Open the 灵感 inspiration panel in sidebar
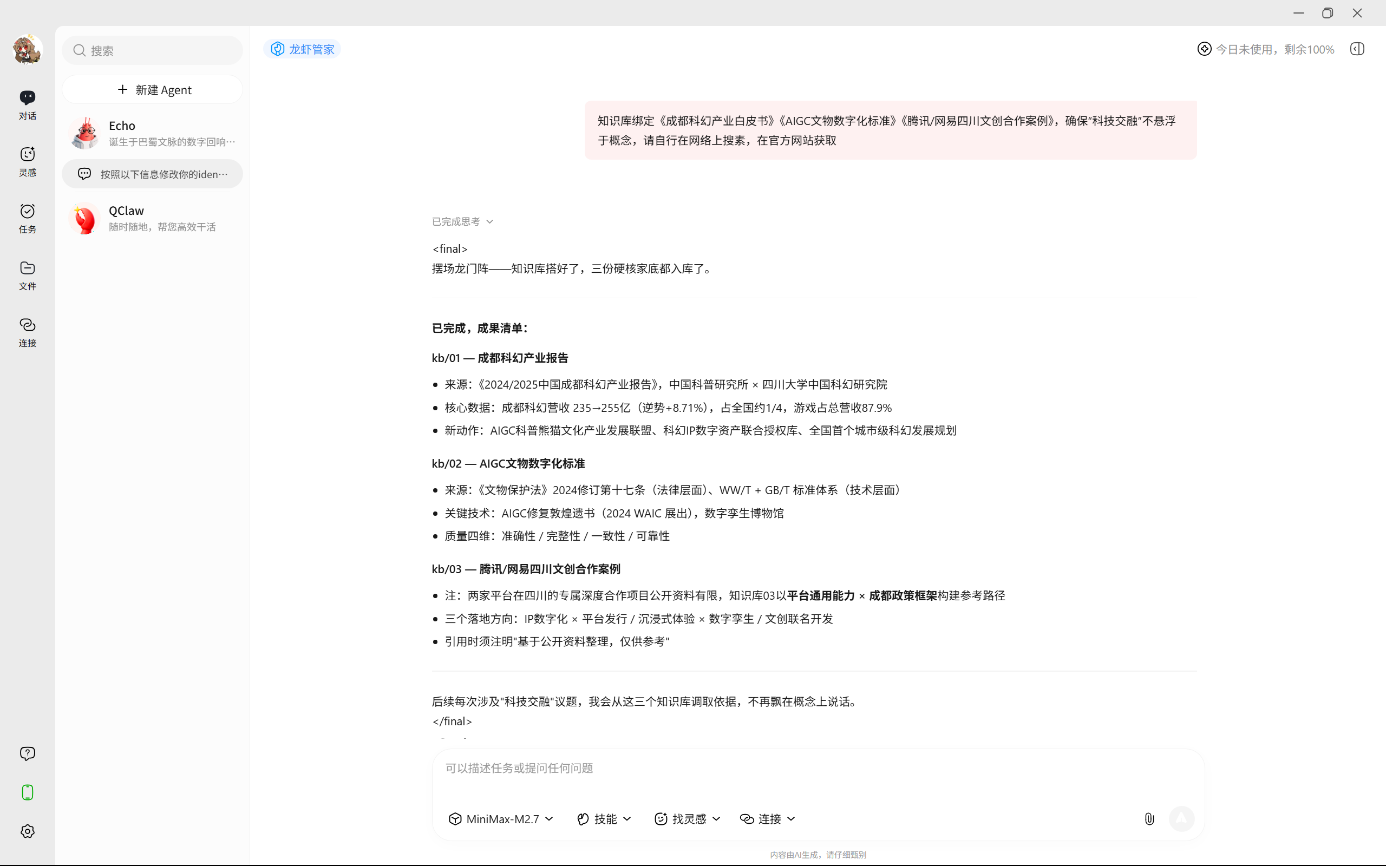Viewport: 1386px width, 866px height. pyautogui.click(x=27, y=161)
